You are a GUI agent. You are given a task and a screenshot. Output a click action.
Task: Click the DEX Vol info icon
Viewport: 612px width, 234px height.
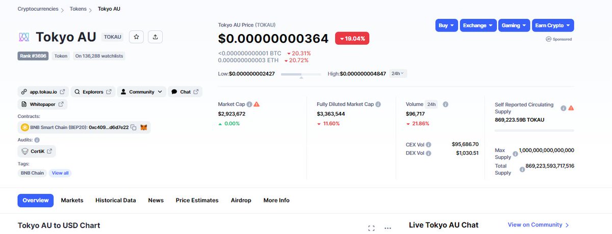(428, 153)
